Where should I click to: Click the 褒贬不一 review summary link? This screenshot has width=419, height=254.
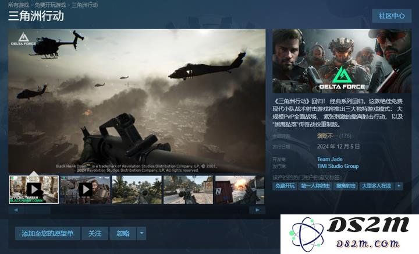pyautogui.click(x=327, y=136)
